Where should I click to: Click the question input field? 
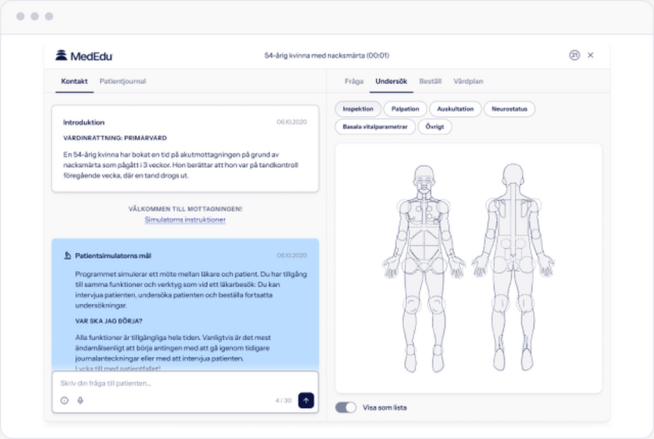[x=185, y=383]
